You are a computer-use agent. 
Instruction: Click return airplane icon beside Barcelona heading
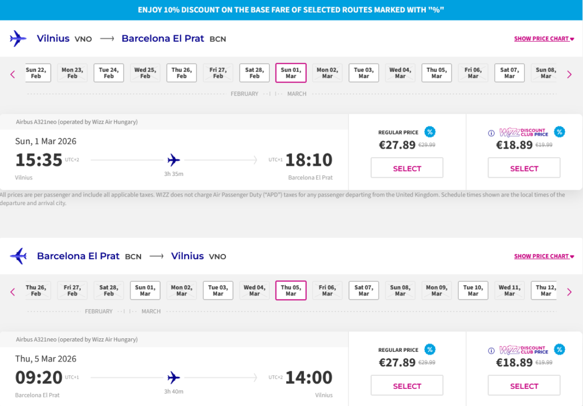tap(18, 256)
